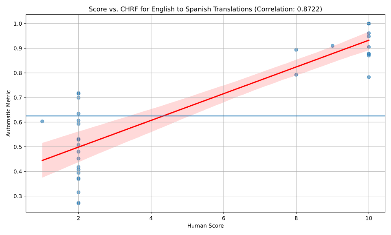Image resolution: width=391 pixels, height=235 pixels.
Task: Click the lowest data point at Human Score 10
Action: [369, 77]
